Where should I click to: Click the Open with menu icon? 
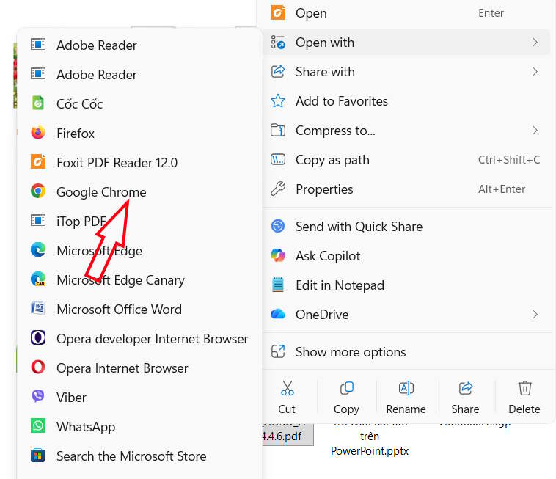tap(278, 43)
